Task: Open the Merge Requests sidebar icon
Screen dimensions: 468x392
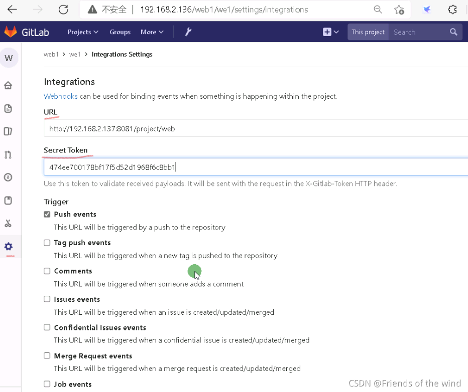Action: click(x=8, y=154)
